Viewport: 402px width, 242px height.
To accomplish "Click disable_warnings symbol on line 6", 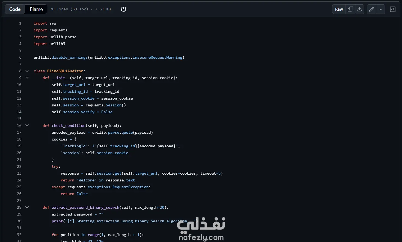I will click(x=70, y=57).
